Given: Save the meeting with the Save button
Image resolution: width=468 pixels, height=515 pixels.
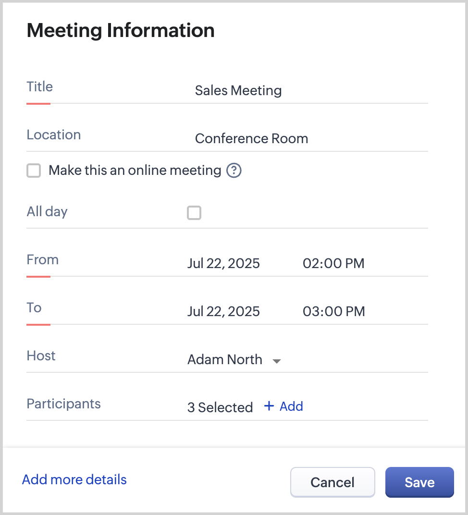Looking at the screenshot, I should tap(419, 482).
